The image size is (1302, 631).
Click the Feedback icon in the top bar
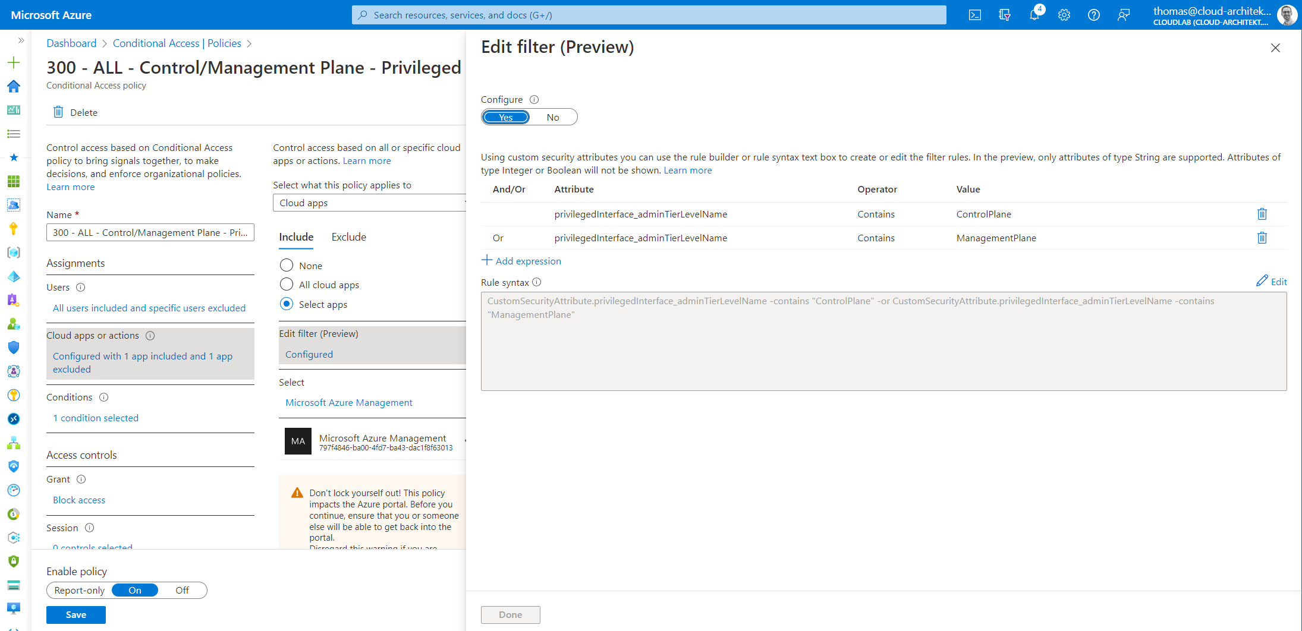[x=1124, y=15]
